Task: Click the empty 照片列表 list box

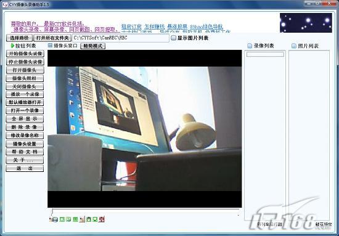Action: pos(309,135)
